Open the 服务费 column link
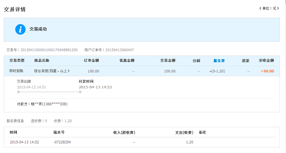The image size is (286, 153). pos(219,61)
